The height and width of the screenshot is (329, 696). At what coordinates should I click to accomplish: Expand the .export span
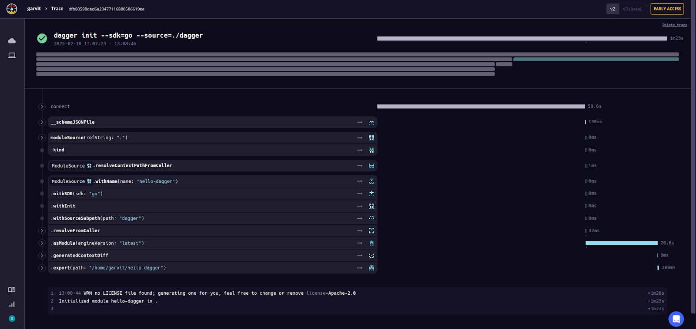click(x=42, y=268)
